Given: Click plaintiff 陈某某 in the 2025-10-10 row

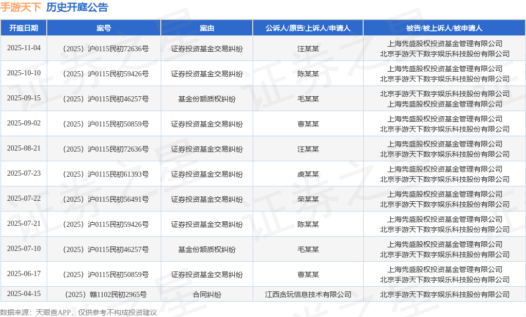Looking at the screenshot, I should 308,74.
